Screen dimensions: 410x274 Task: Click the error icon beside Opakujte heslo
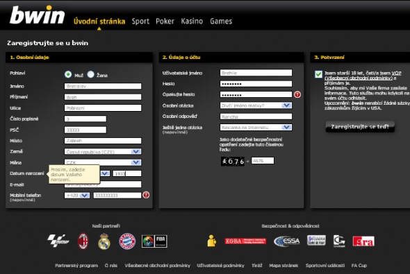click(x=297, y=94)
